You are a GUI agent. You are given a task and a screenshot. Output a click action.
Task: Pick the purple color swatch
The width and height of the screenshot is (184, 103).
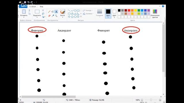click(149, 10)
